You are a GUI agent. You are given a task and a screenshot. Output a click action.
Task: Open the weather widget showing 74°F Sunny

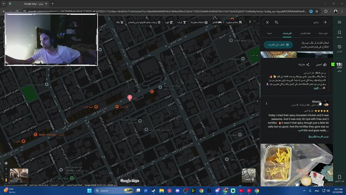[9, 191]
